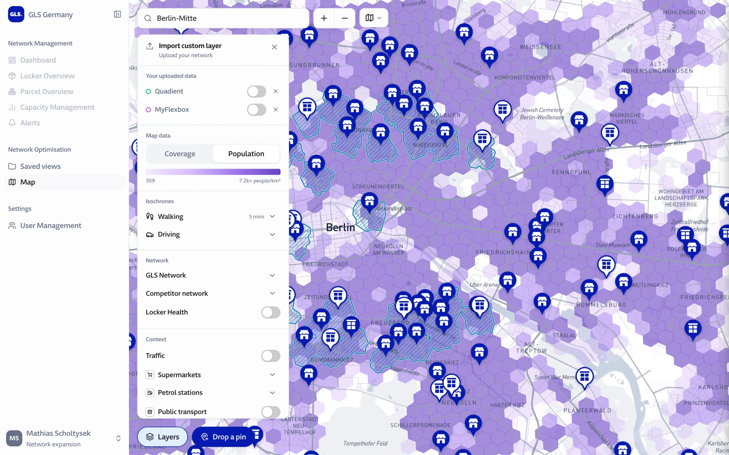Click the GLS logo icon
729x455 pixels.
point(16,14)
